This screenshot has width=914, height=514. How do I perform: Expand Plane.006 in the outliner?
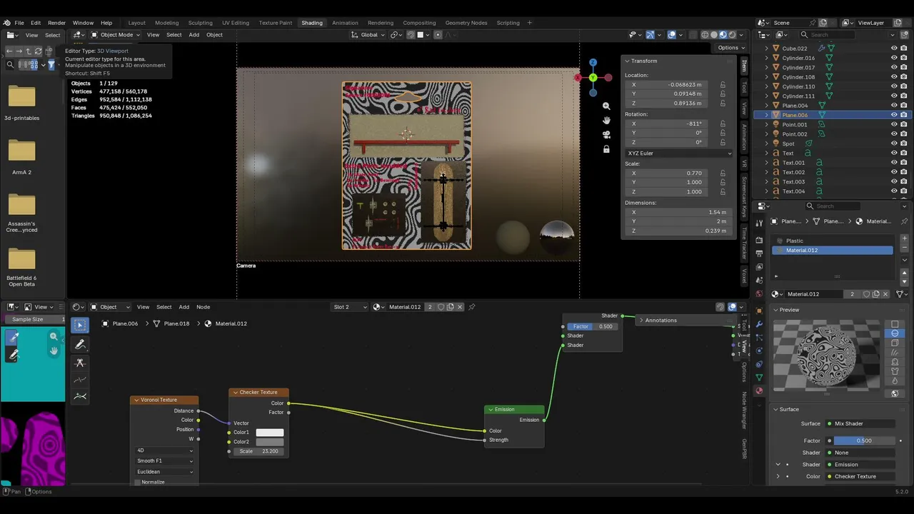coord(767,115)
